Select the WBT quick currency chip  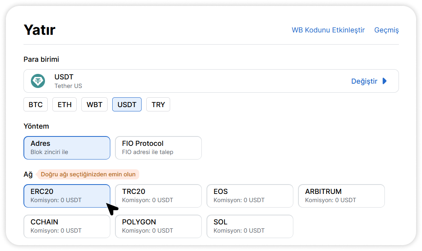tap(94, 104)
